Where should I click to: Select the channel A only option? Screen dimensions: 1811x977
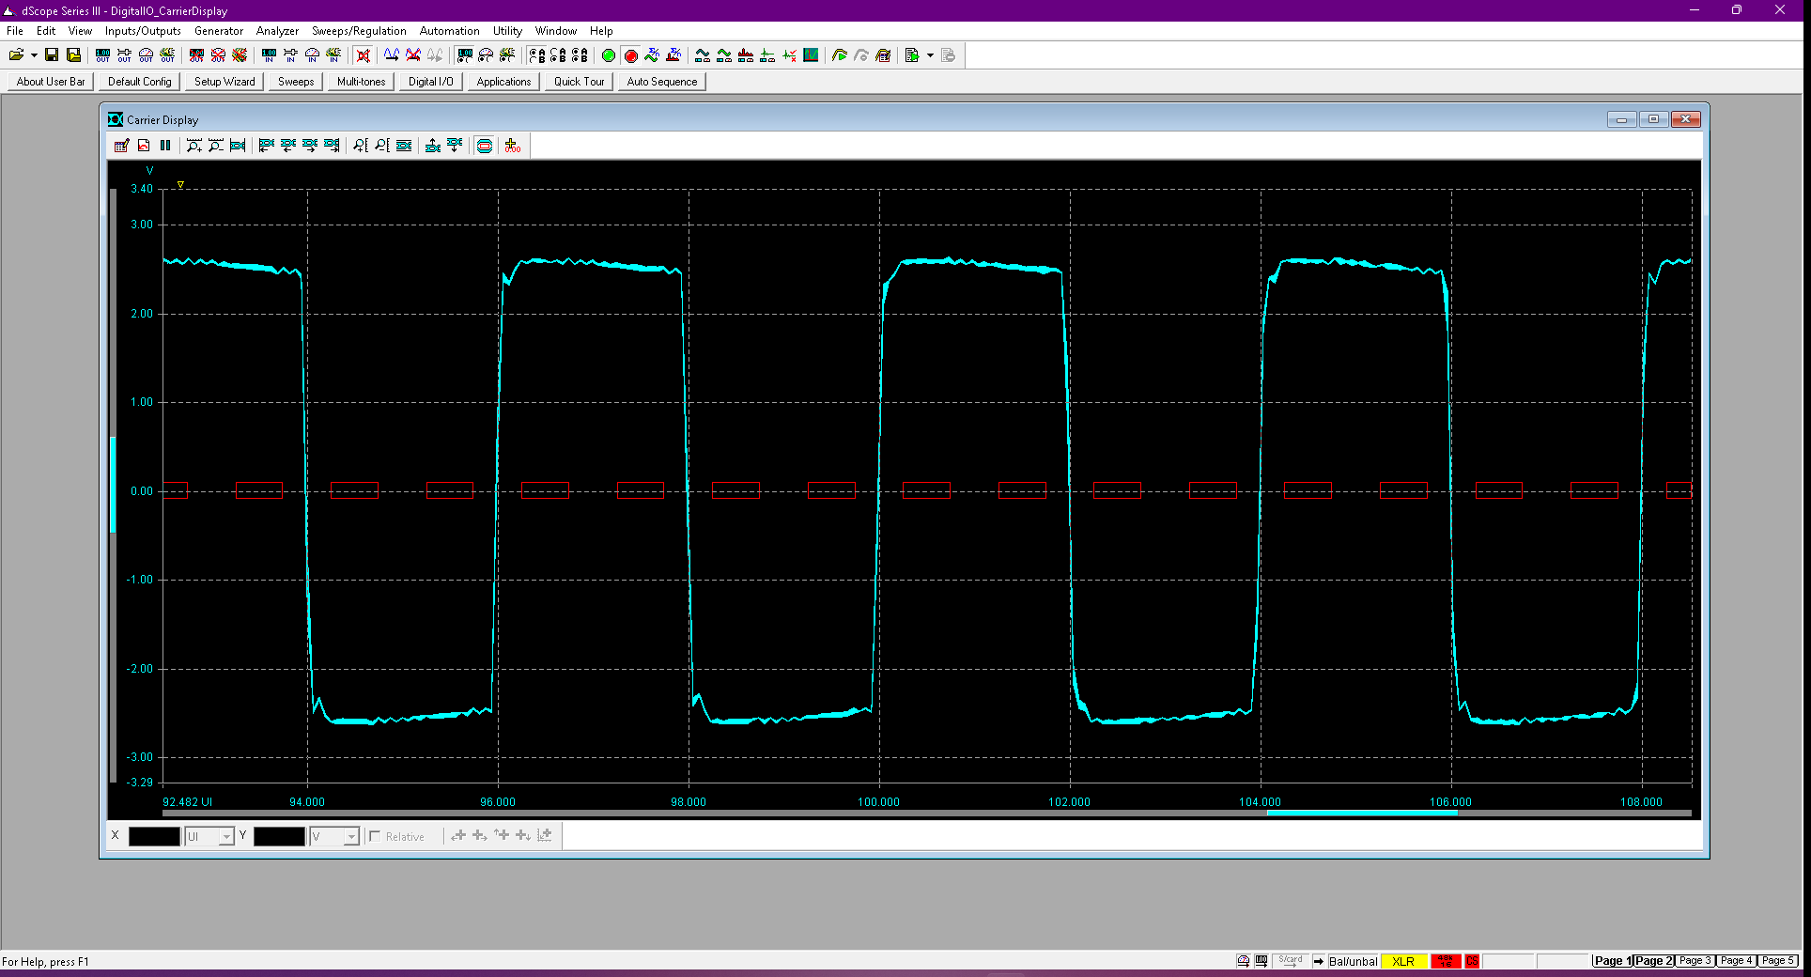tap(536, 55)
